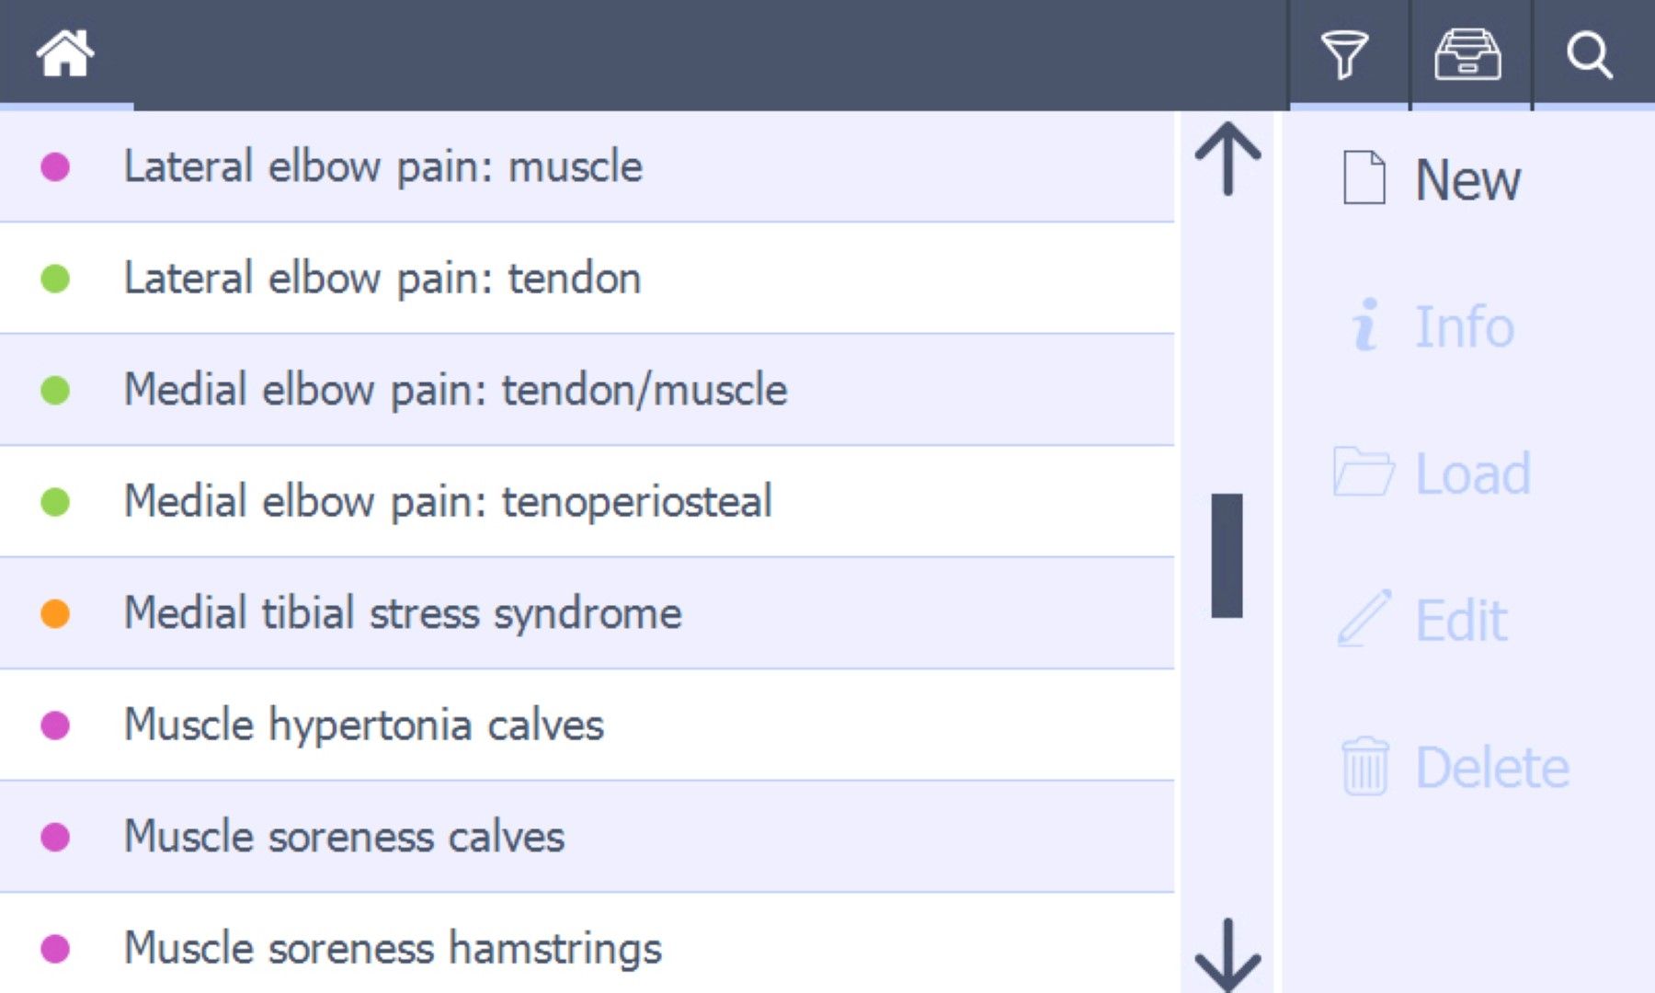The image size is (1655, 993).
Task: Click the search magnifier icon
Action: point(1590,55)
